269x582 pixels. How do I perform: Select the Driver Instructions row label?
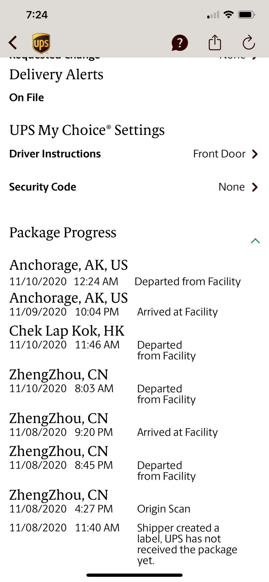(55, 154)
